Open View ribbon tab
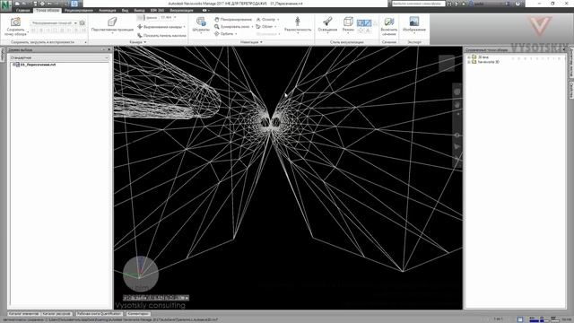 coord(125,10)
